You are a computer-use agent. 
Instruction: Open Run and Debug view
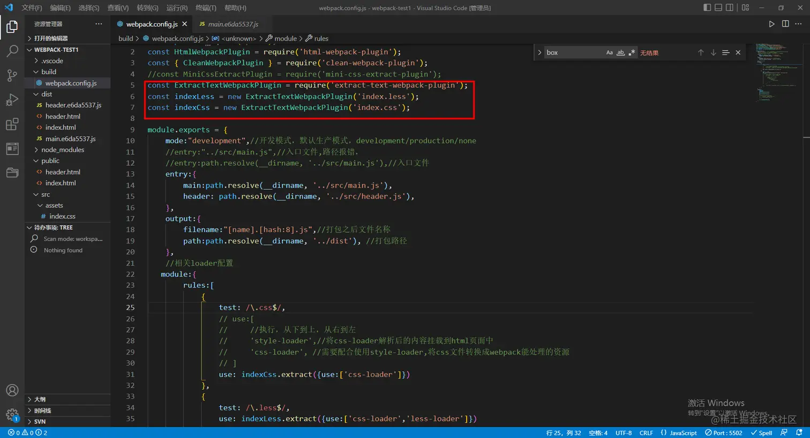(x=12, y=100)
